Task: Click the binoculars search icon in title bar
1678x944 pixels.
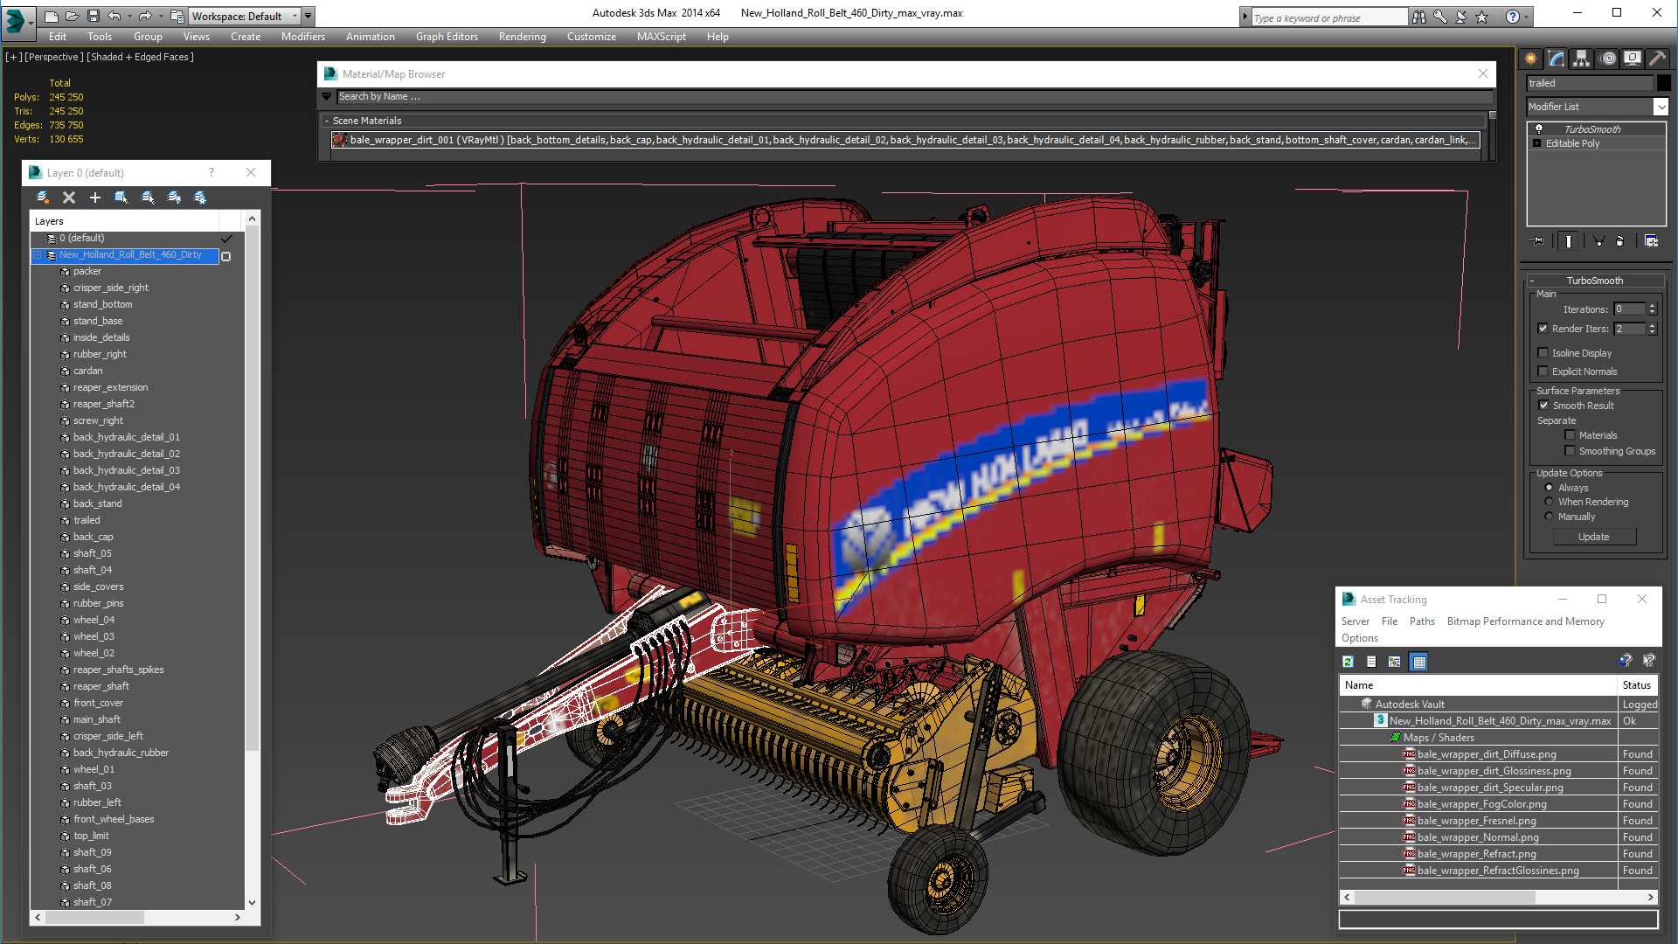Action: (1418, 17)
